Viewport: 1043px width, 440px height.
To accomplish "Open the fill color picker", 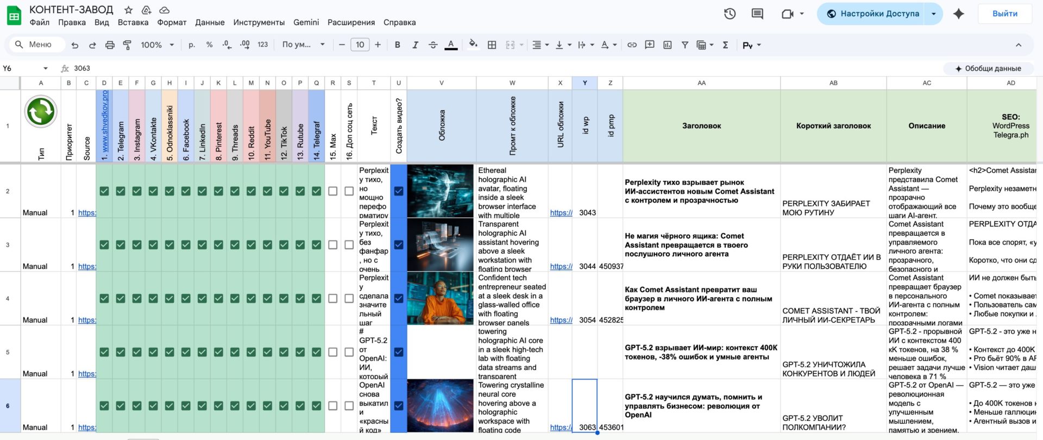I will pos(473,45).
